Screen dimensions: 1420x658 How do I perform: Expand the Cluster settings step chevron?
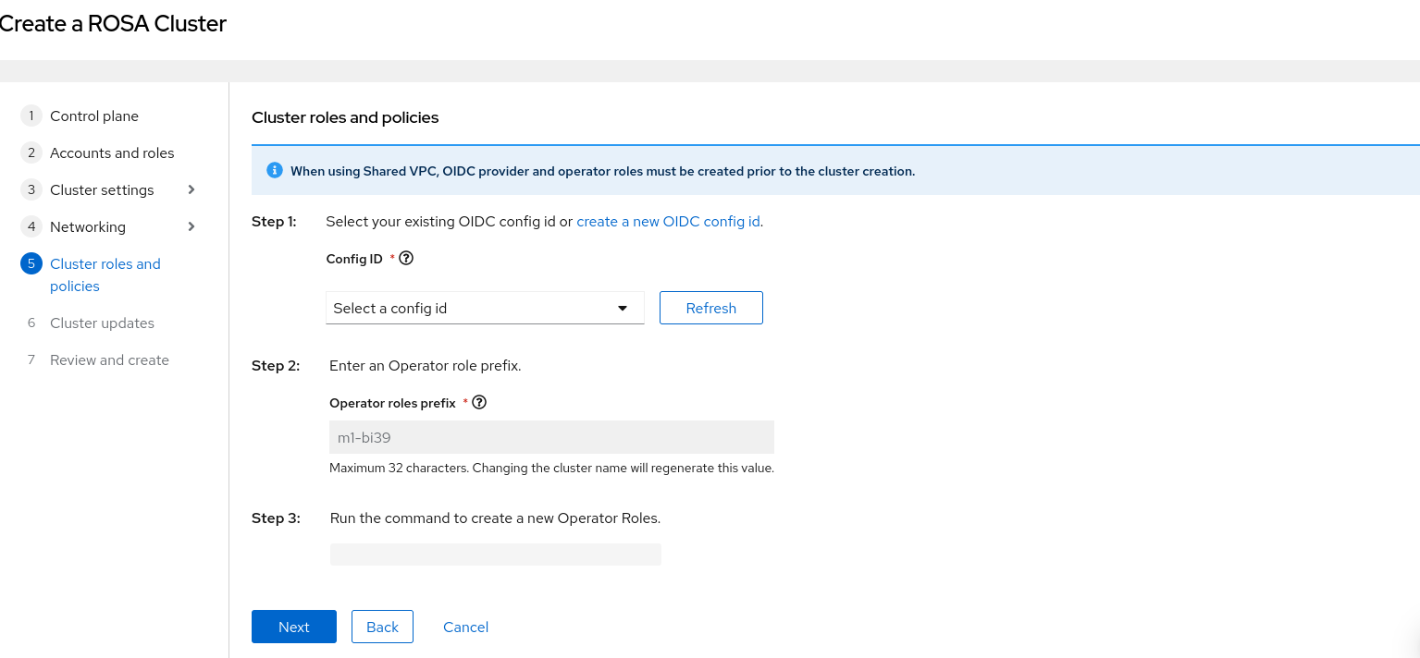coord(191,190)
